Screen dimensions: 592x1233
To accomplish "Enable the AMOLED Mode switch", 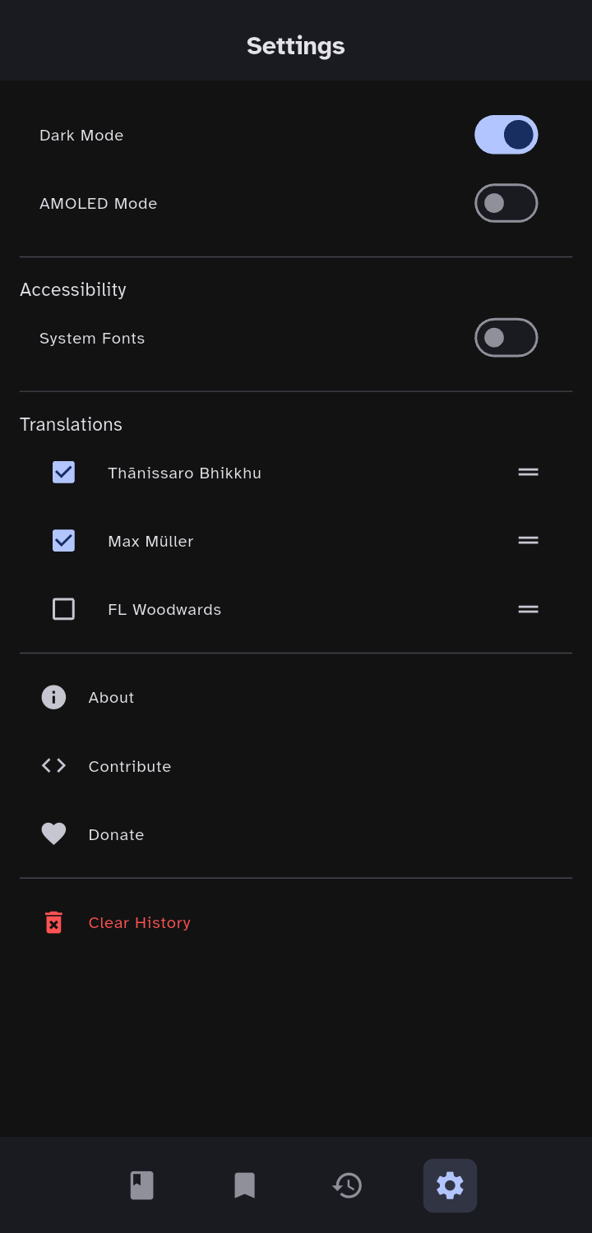I will point(506,203).
